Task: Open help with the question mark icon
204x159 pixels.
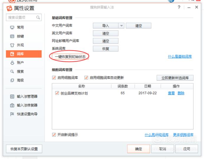Action: pyautogui.click(x=179, y=7)
